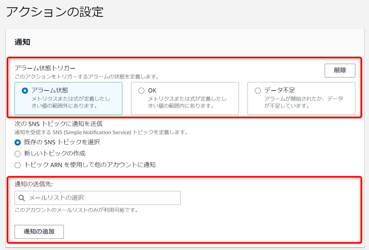The height and width of the screenshot is (250, 369).
Task: Click the magnifying glass search icon
Action: coord(21,198)
